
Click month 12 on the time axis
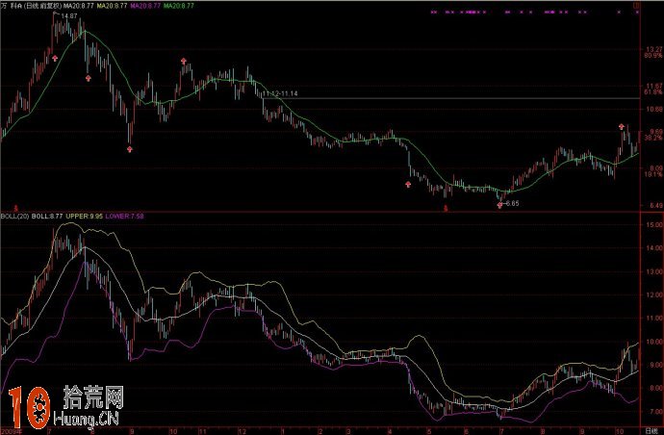click(x=242, y=431)
